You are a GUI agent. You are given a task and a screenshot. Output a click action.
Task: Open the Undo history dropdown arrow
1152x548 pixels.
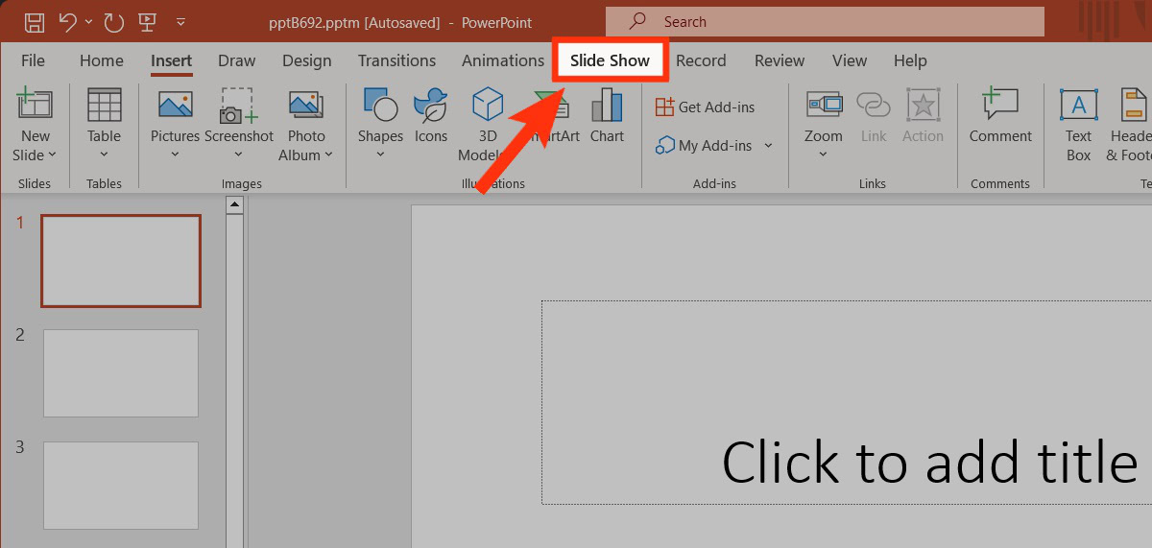(88, 21)
